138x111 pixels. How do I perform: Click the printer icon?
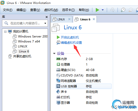click(x=58, y=97)
